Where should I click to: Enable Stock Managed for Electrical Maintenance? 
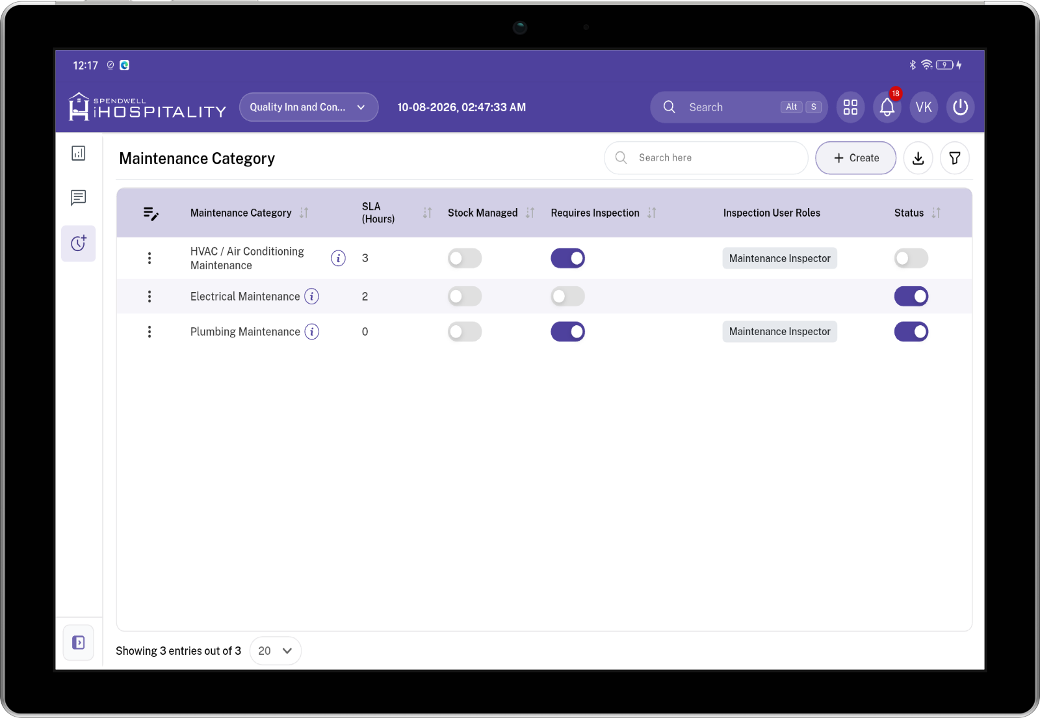point(465,297)
